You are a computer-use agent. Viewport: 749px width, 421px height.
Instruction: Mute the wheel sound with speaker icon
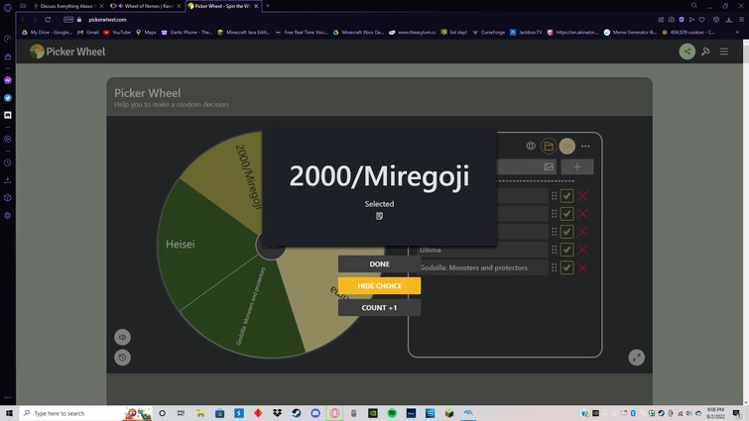click(122, 337)
